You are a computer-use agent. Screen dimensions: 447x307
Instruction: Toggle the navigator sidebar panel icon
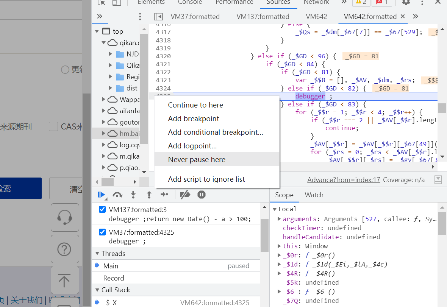point(158,17)
